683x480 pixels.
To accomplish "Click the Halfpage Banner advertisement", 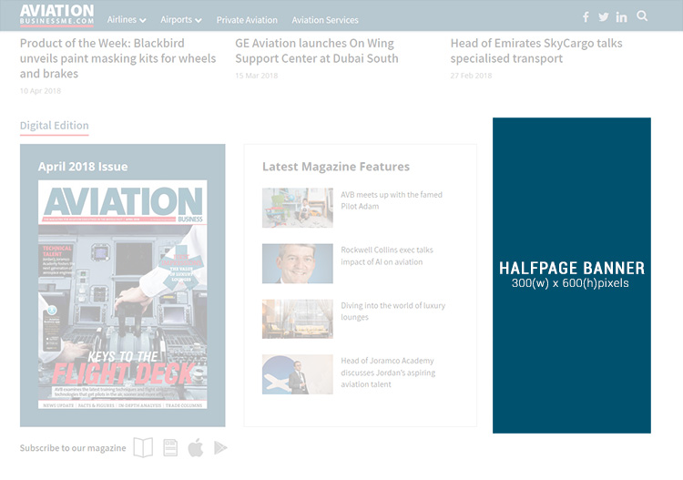I will [572, 275].
